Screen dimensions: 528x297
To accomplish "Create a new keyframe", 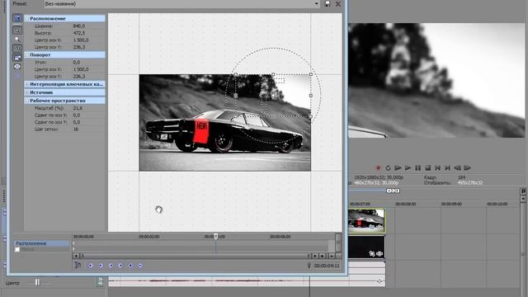I will (130, 266).
